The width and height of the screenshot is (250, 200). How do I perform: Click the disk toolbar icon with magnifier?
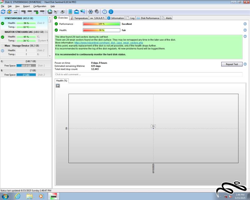tap(42, 12)
